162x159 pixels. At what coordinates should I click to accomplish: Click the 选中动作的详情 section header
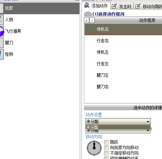click(x=123, y=108)
